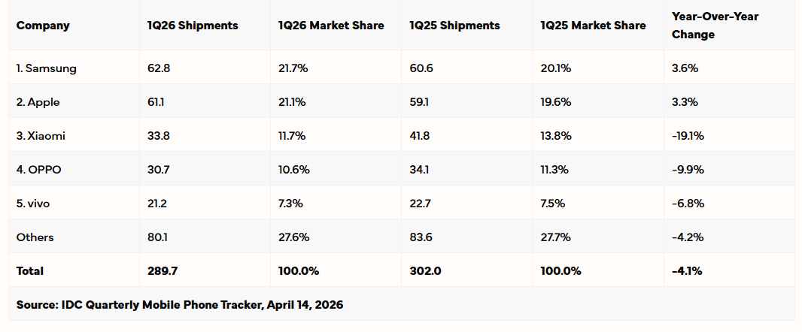802x332 pixels.
Task: Click the Total row label
Action: [x=30, y=271]
